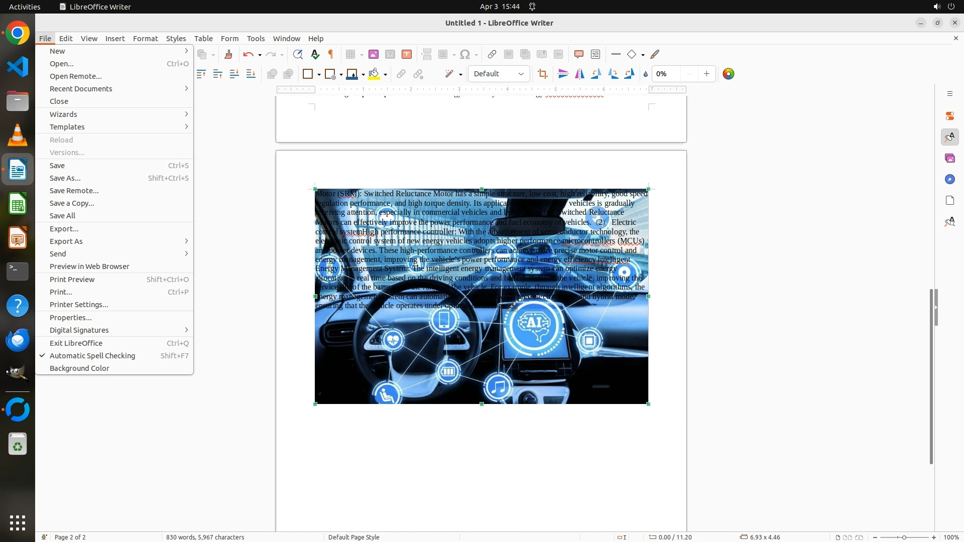Image resolution: width=964 pixels, height=542 pixels.
Task: Click the Spelling check icon
Action: tap(315, 54)
